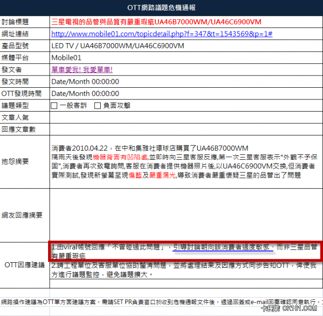Select the OTT發現時間 Date/Month 00:00:00 value
This screenshot has width=323, height=316.
[85, 93]
